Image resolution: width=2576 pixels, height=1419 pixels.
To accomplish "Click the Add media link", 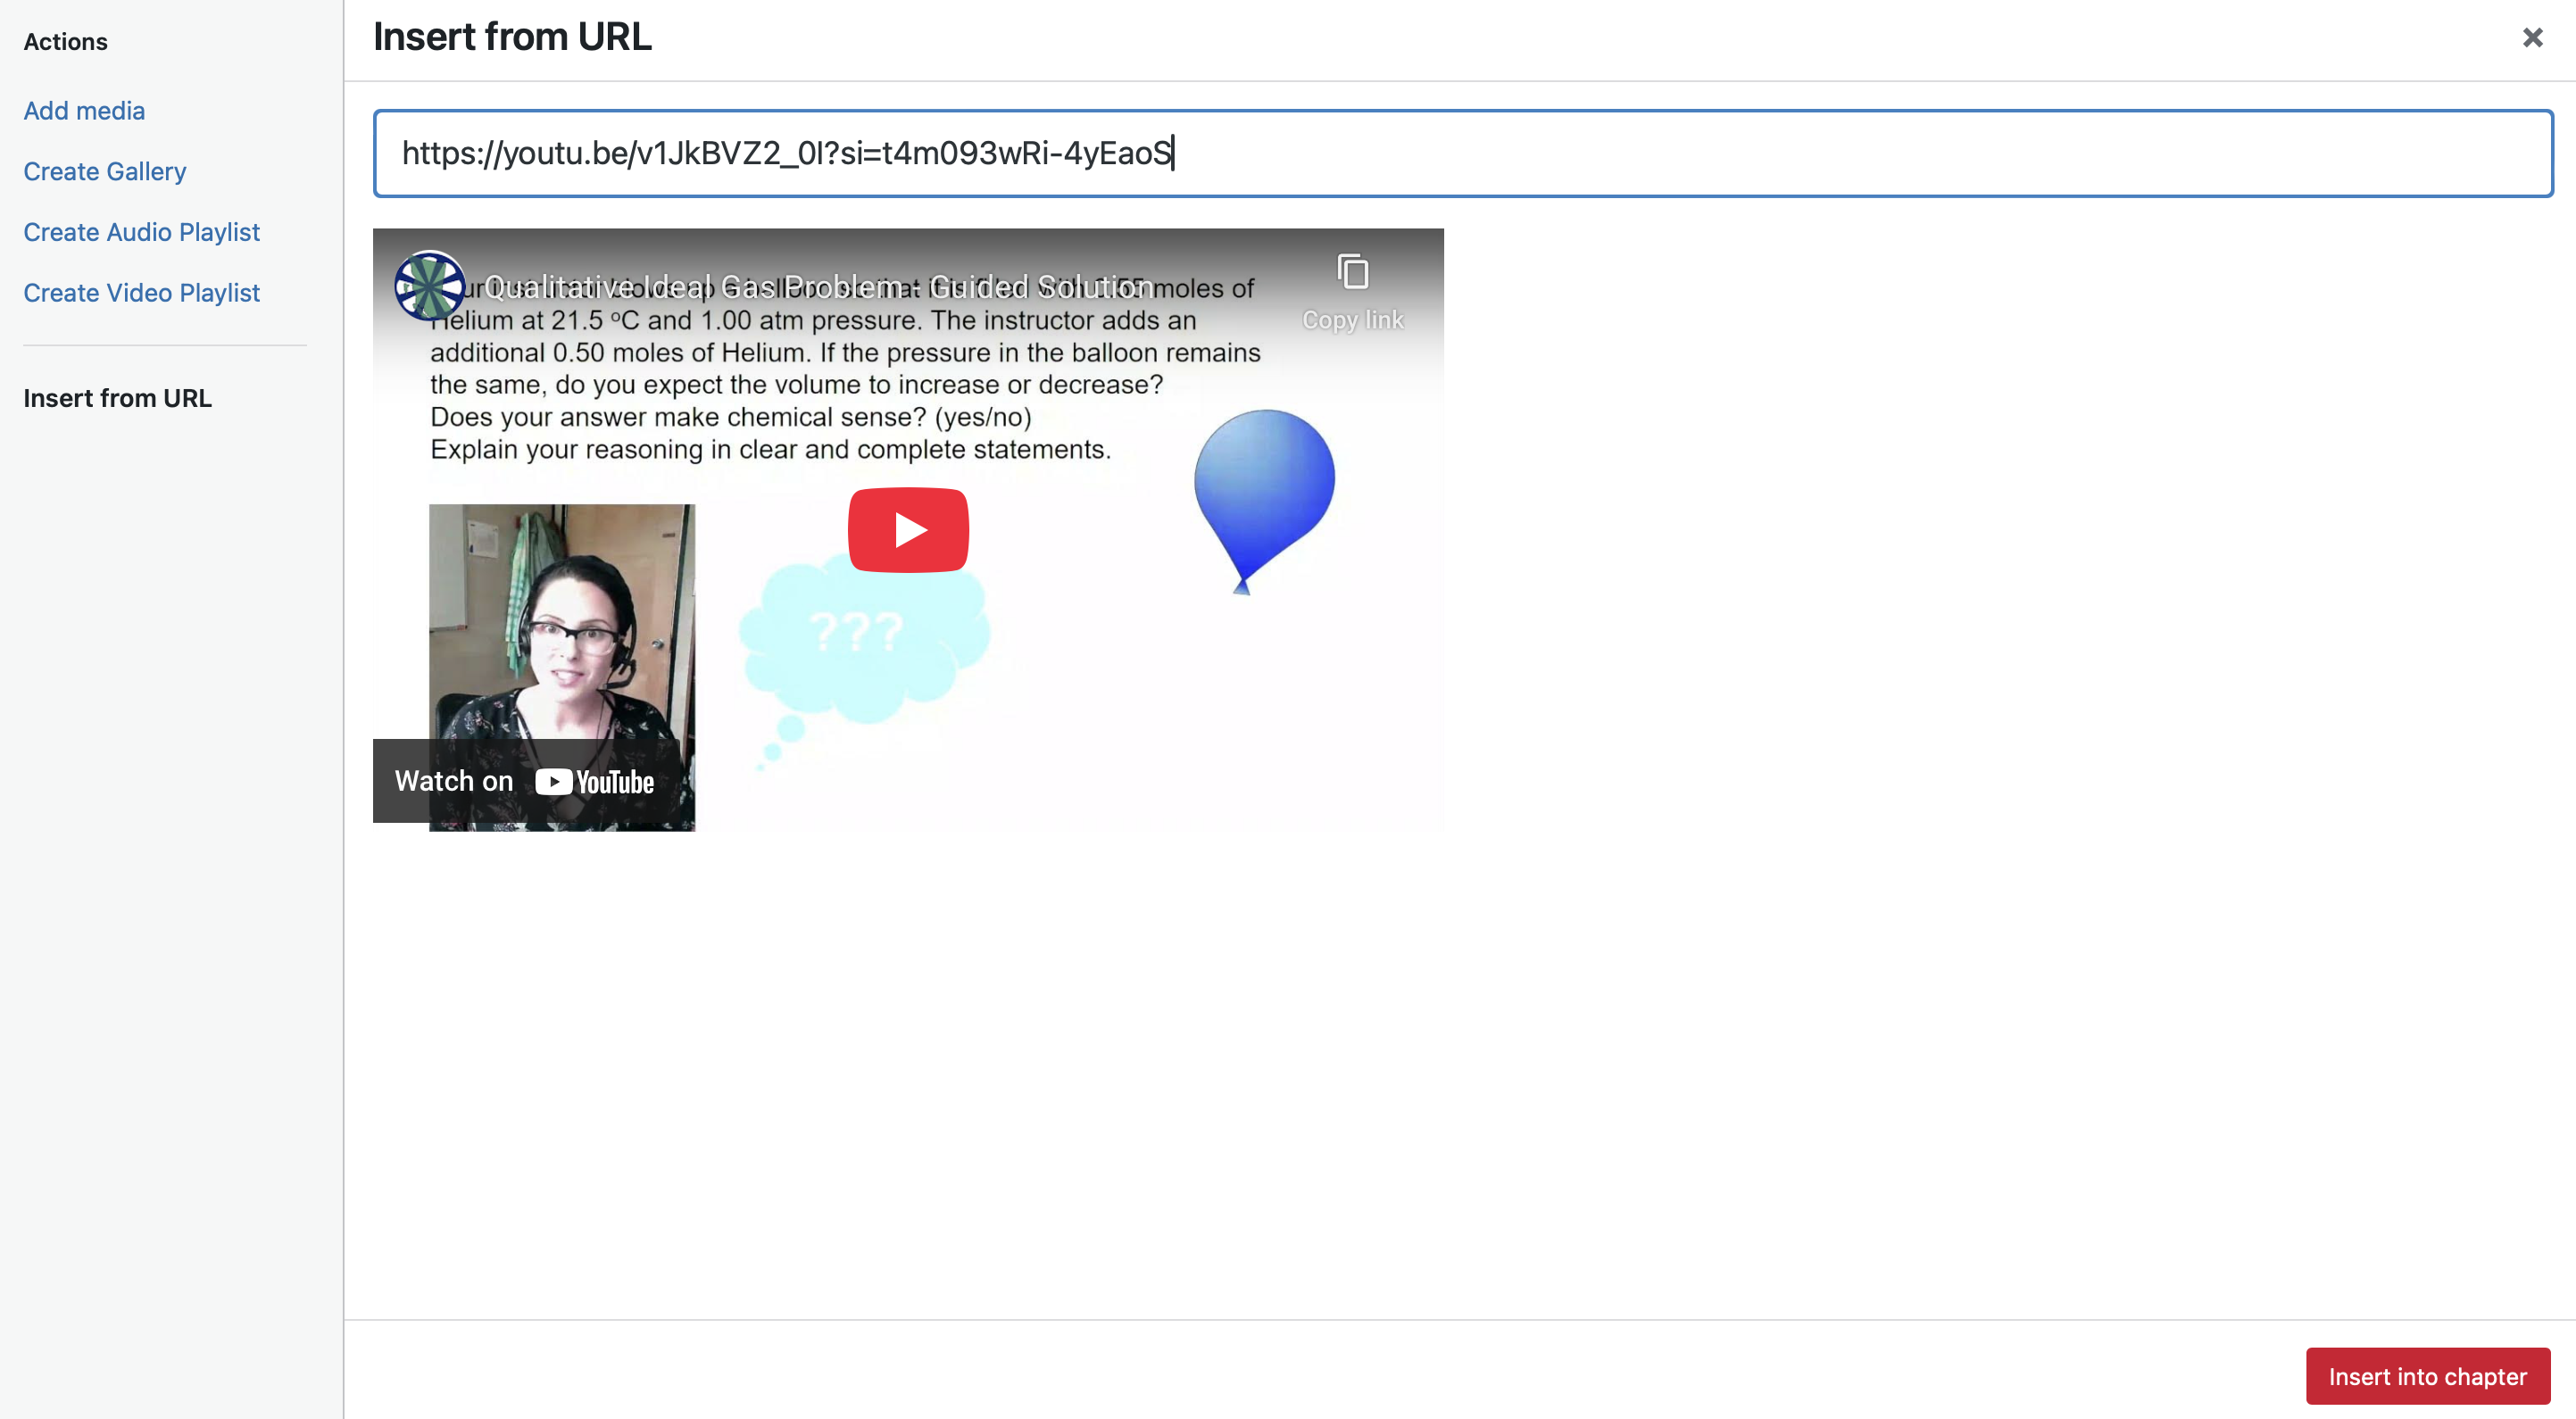I will 84,111.
